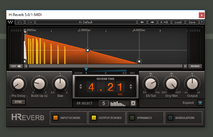Redo with the redo arrow button
The image size is (213, 137).
click(x=30, y=22)
